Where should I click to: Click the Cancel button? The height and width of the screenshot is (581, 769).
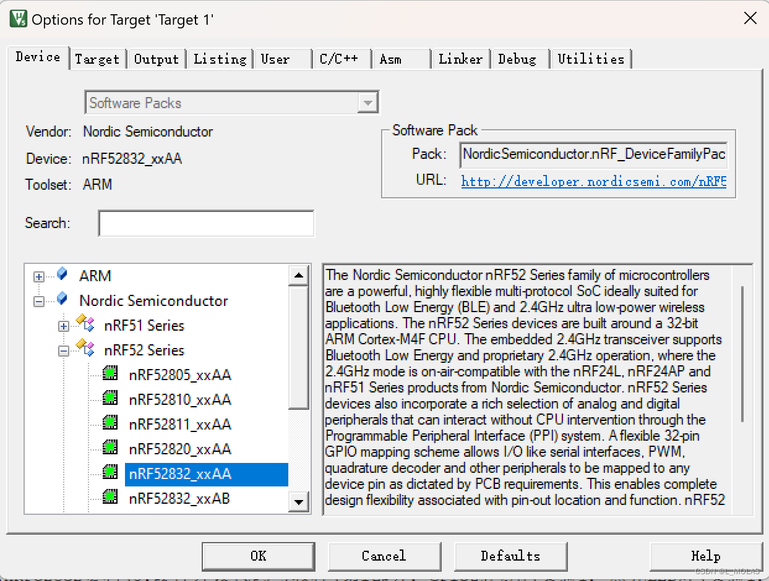click(x=384, y=556)
